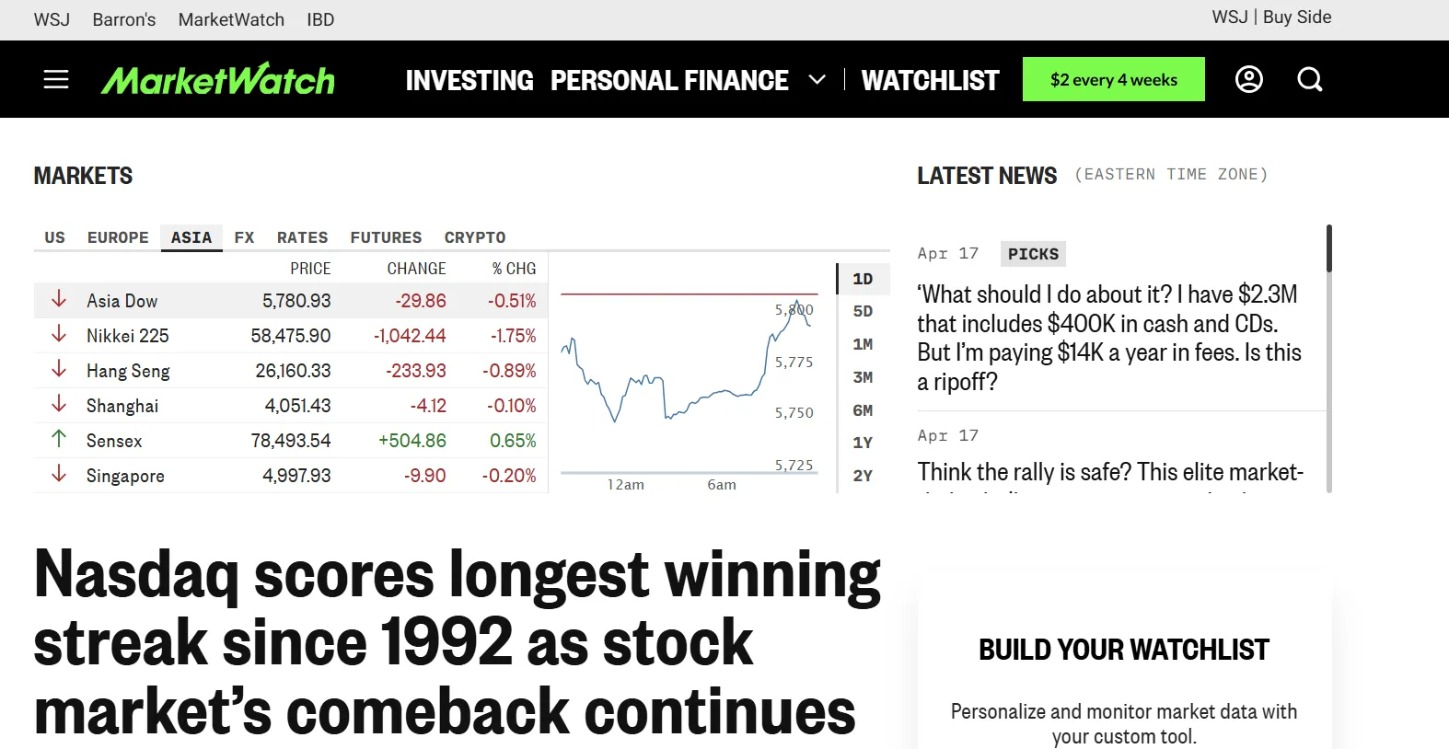Open the user account profile icon
Screen dimensions: 1449x749
point(1248,79)
